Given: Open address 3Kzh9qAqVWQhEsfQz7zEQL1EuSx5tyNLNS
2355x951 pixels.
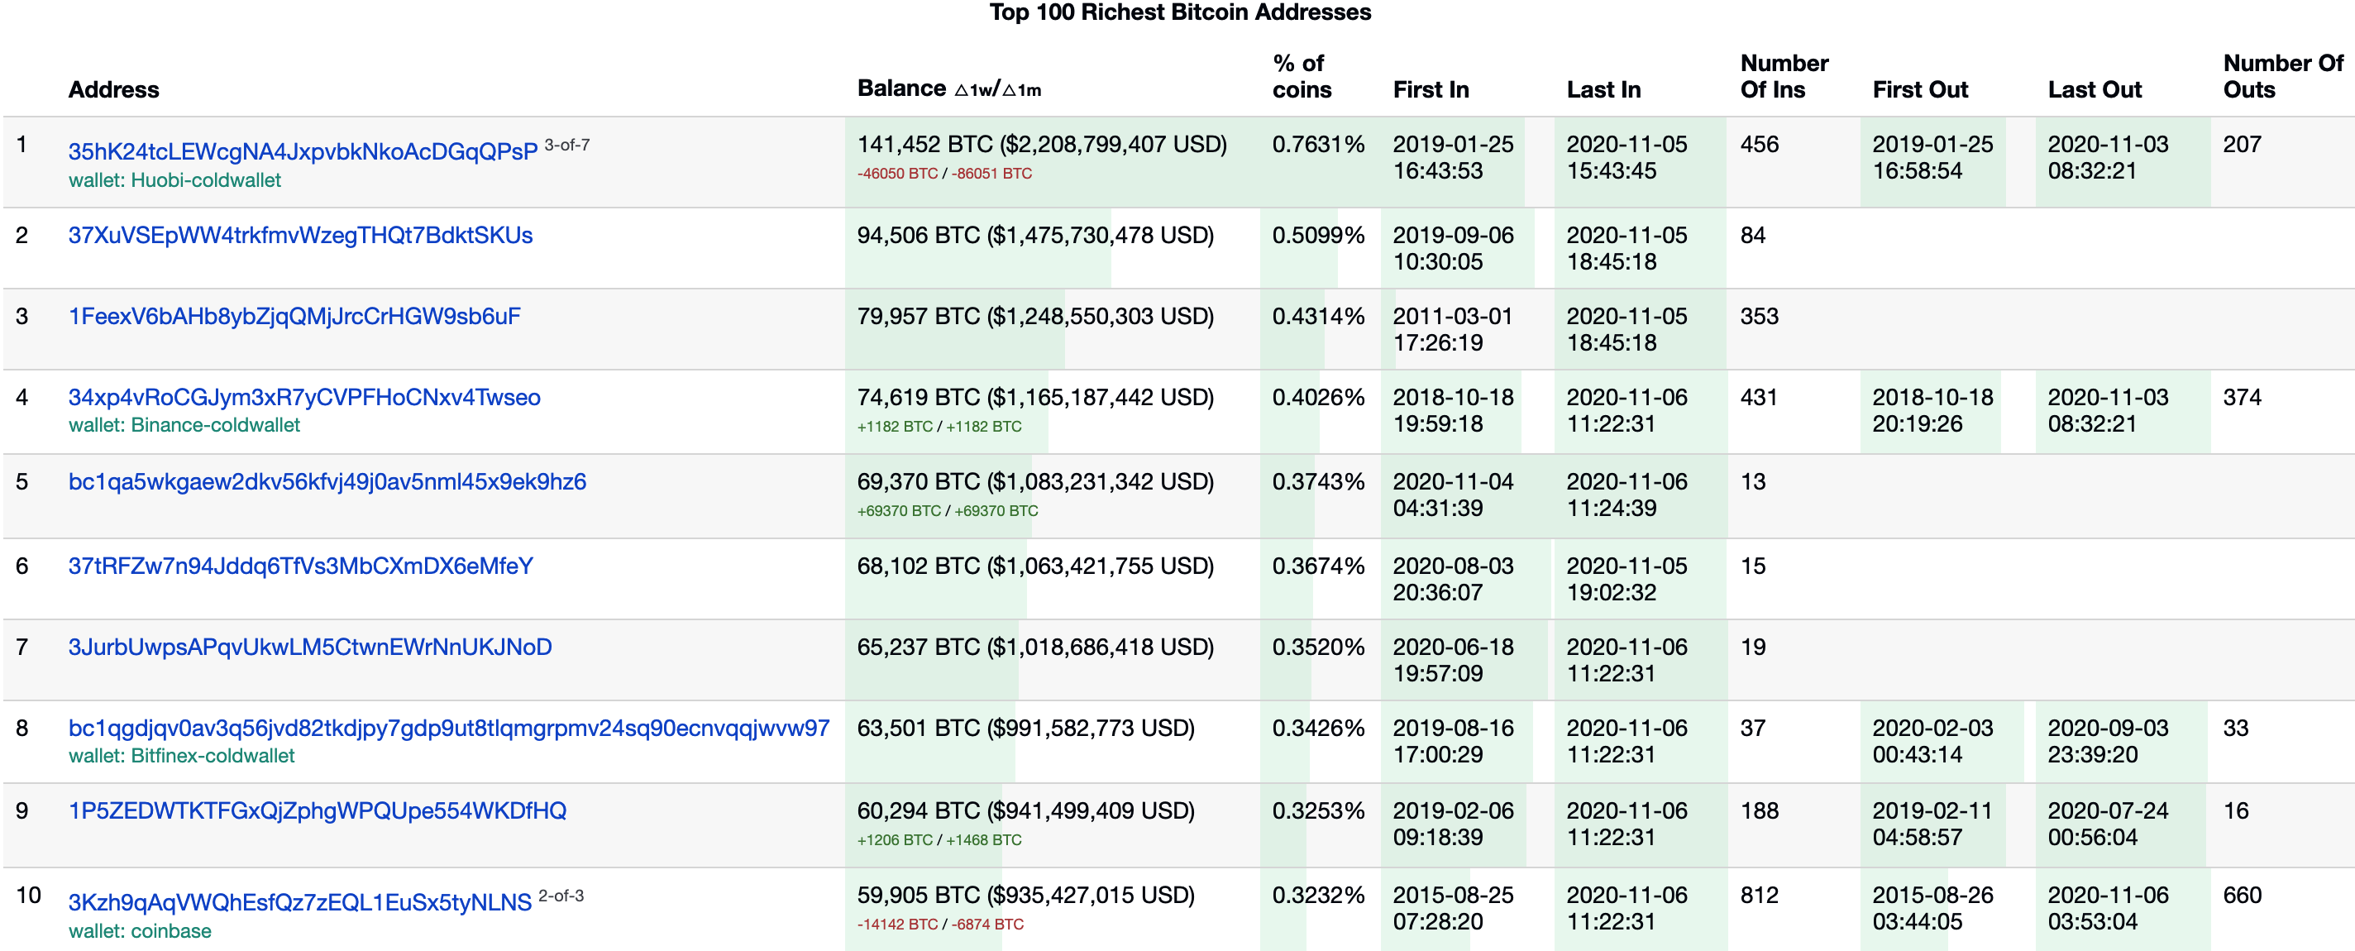Looking at the screenshot, I should pos(300,902).
